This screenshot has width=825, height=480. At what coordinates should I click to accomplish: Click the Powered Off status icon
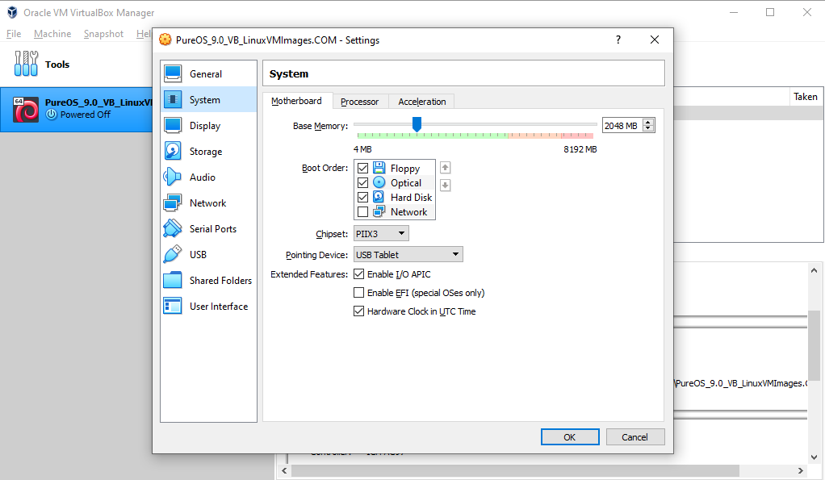click(x=51, y=114)
